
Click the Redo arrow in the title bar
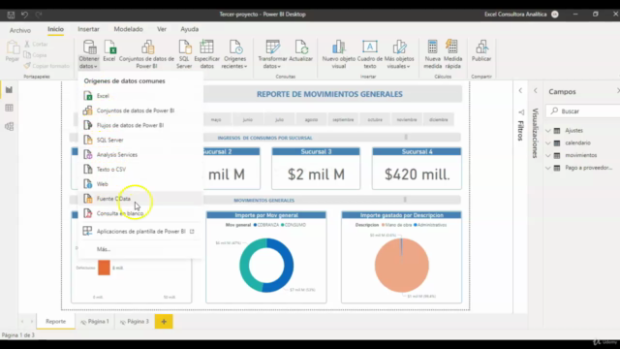[39, 15]
